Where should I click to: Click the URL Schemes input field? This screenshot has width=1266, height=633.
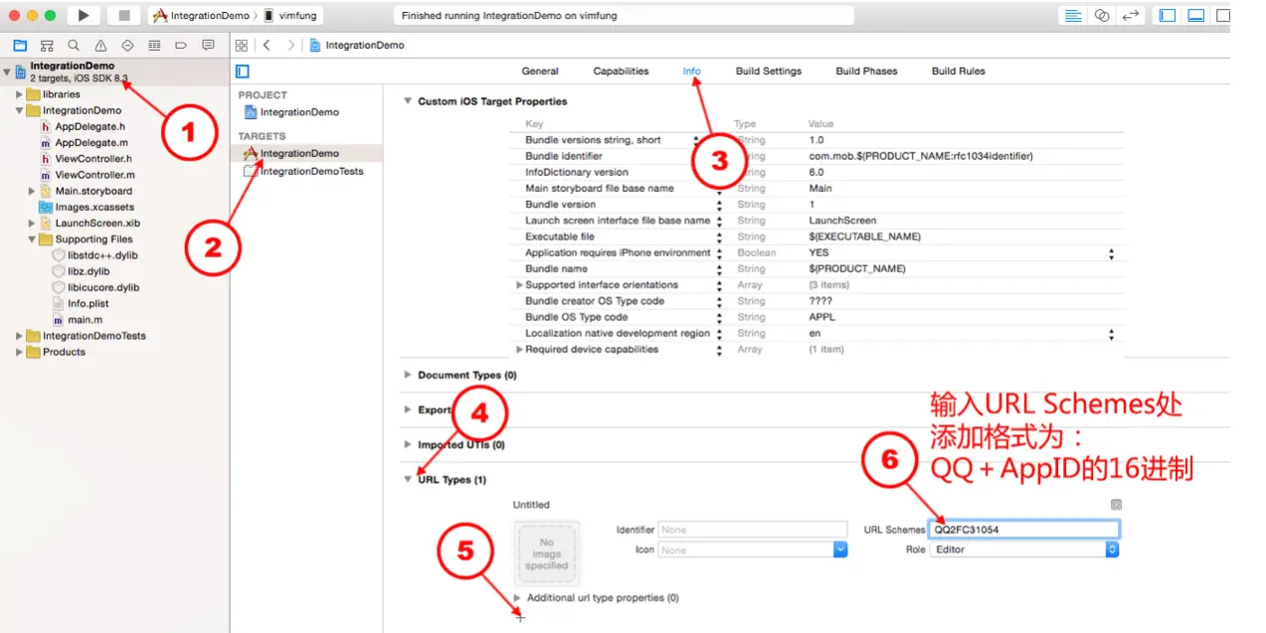pyautogui.click(x=1024, y=530)
